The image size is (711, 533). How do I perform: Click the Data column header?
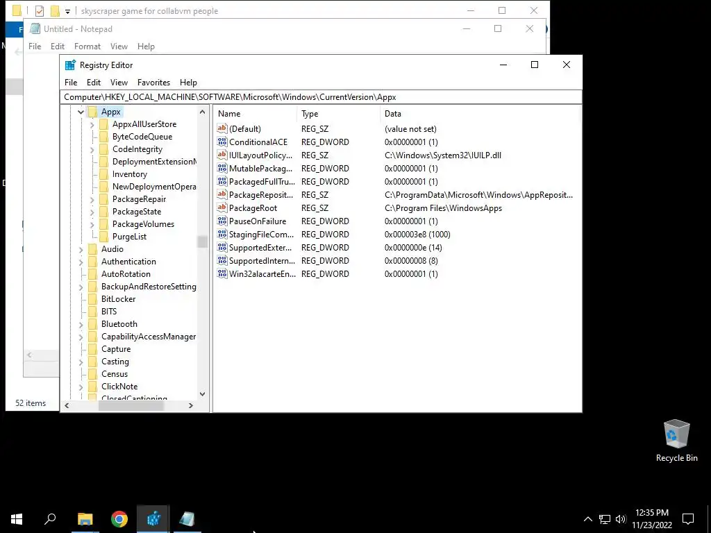click(480, 114)
